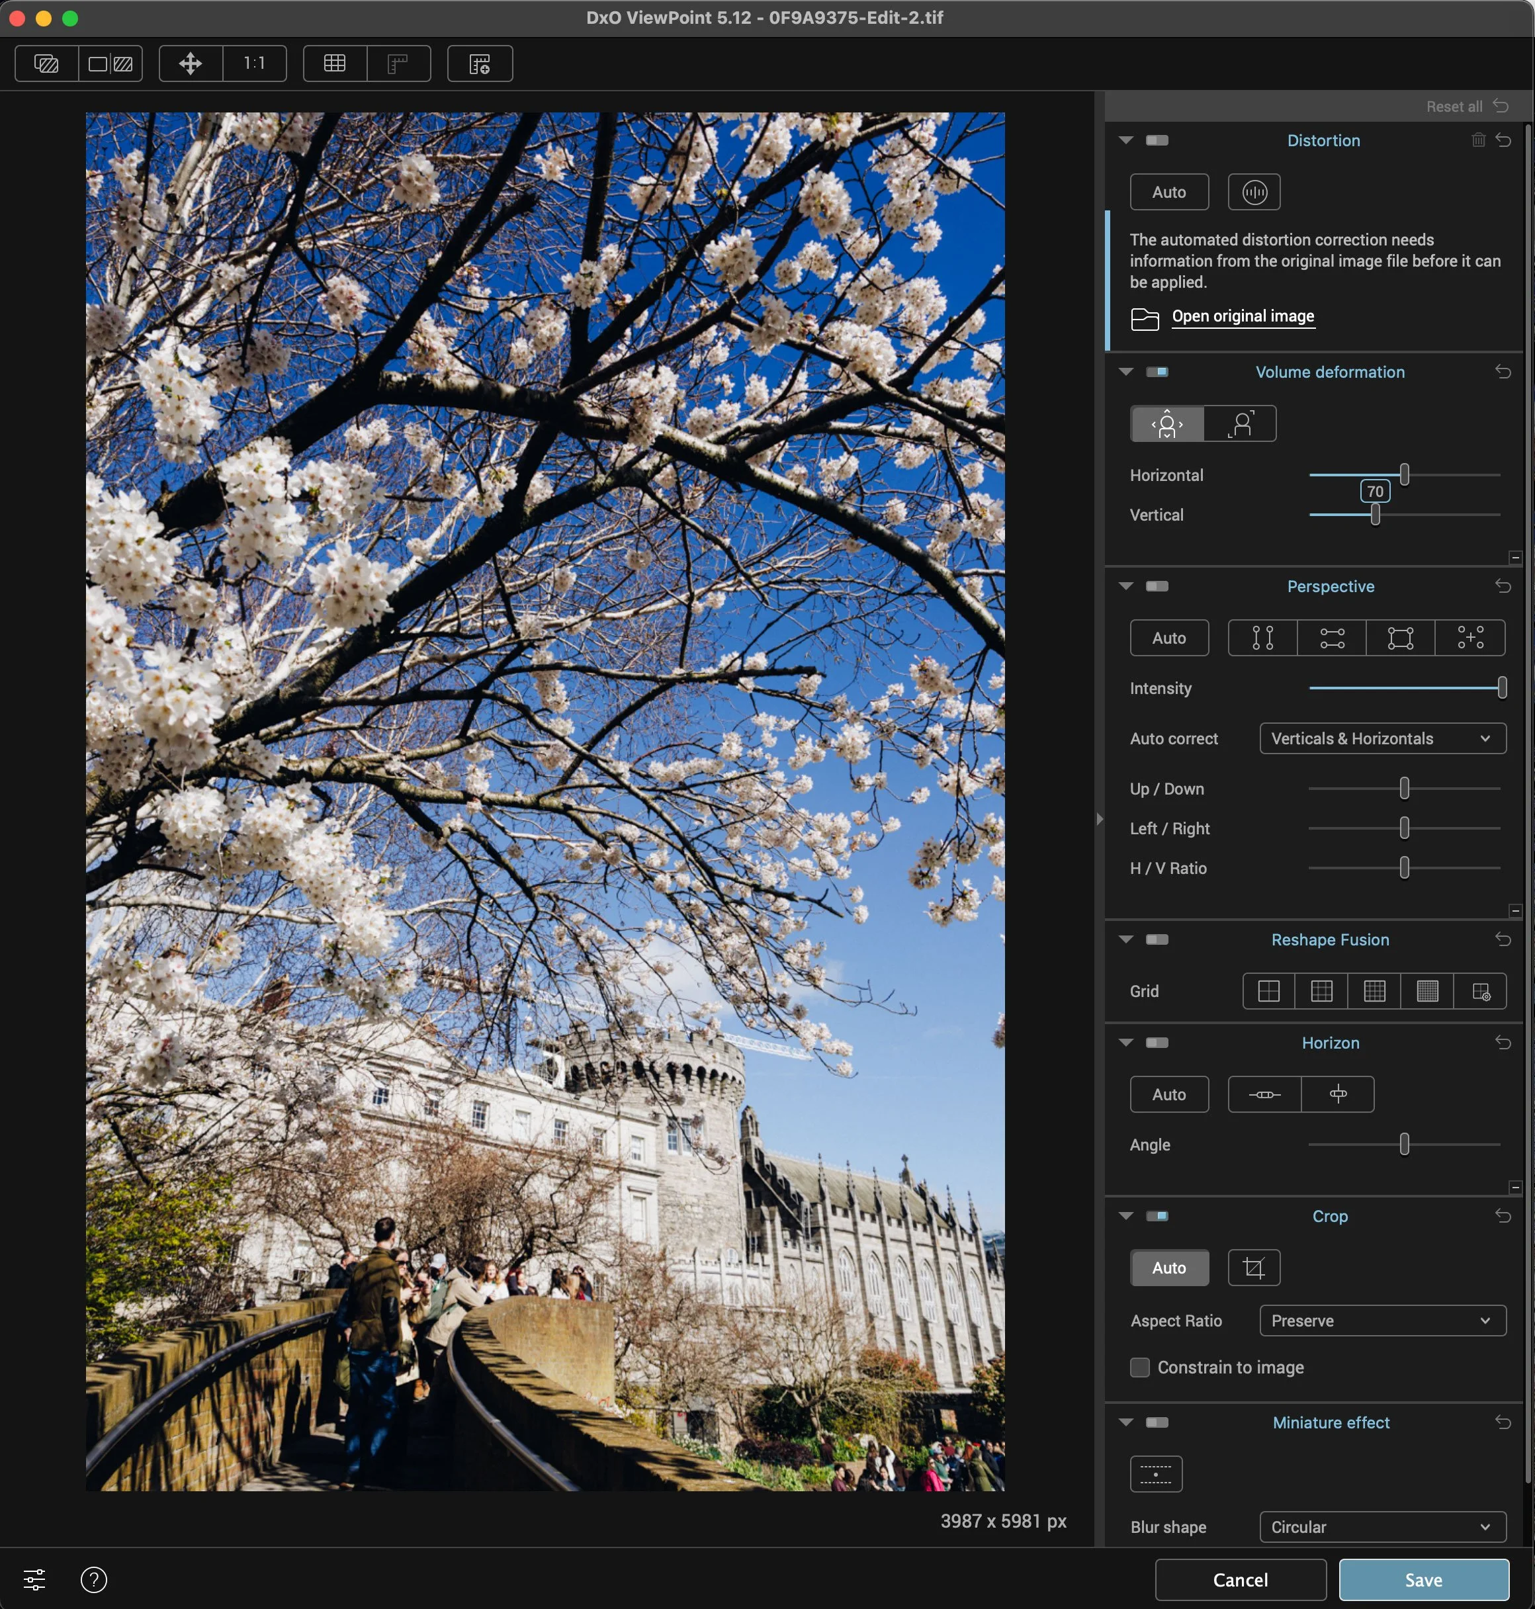Click the Save button
The image size is (1535, 1609).
click(1423, 1579)
